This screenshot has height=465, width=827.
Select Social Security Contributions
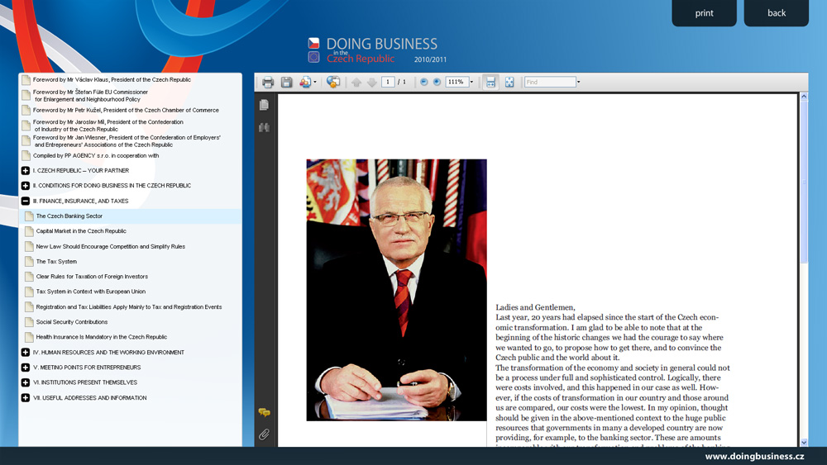point(72,322)
